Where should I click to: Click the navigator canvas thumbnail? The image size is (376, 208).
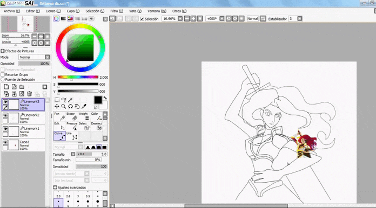click(x=25, y=24)
